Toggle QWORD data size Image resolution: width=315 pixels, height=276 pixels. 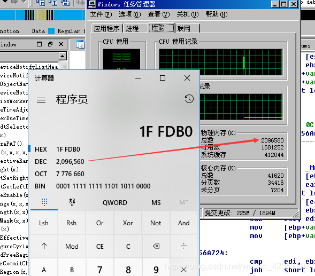pos(114,202)
